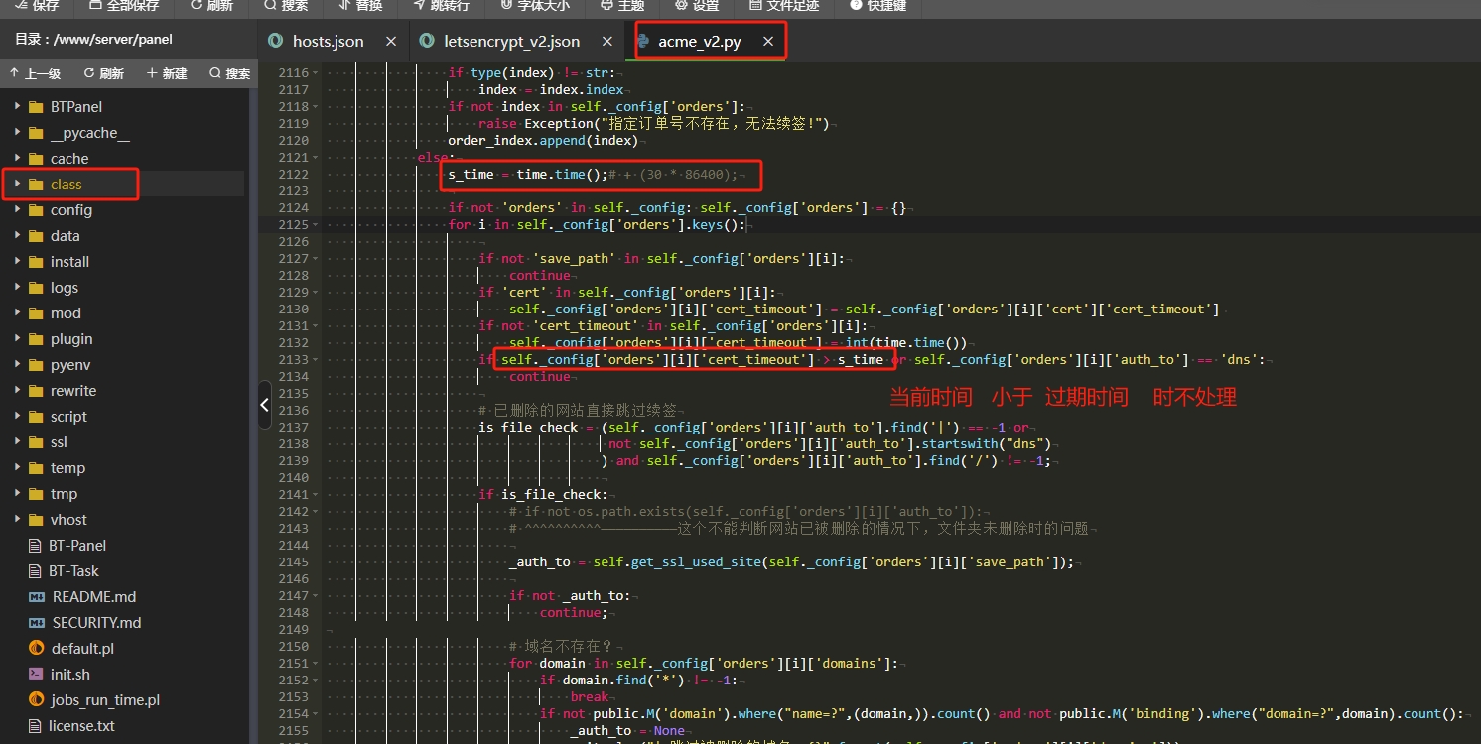1481x744 pixels.
Task: Click the directory path /www/server/panel
Action: pyautogui.click(x=112, y=40)
